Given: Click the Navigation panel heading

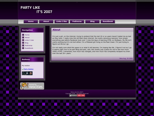Looking at the screenshot, I should (27, 30).
